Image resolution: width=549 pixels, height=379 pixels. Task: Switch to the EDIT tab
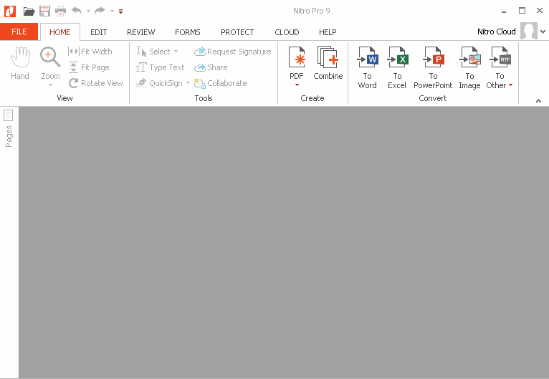pos(99,32)
